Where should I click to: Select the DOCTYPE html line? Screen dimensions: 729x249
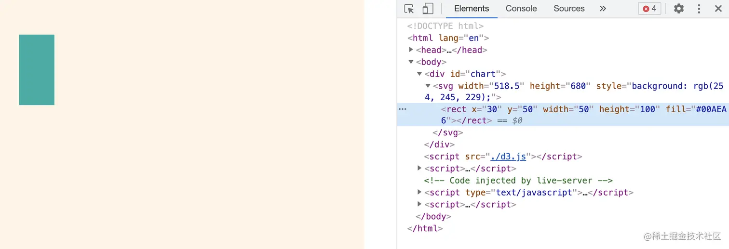tap(445, 26)
